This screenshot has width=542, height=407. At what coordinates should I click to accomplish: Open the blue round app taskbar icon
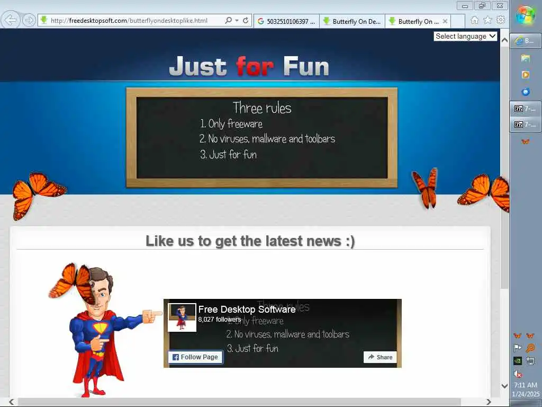526,92
